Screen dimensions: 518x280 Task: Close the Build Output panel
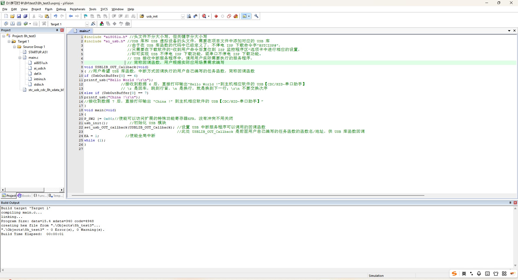(x=515, y=203)
